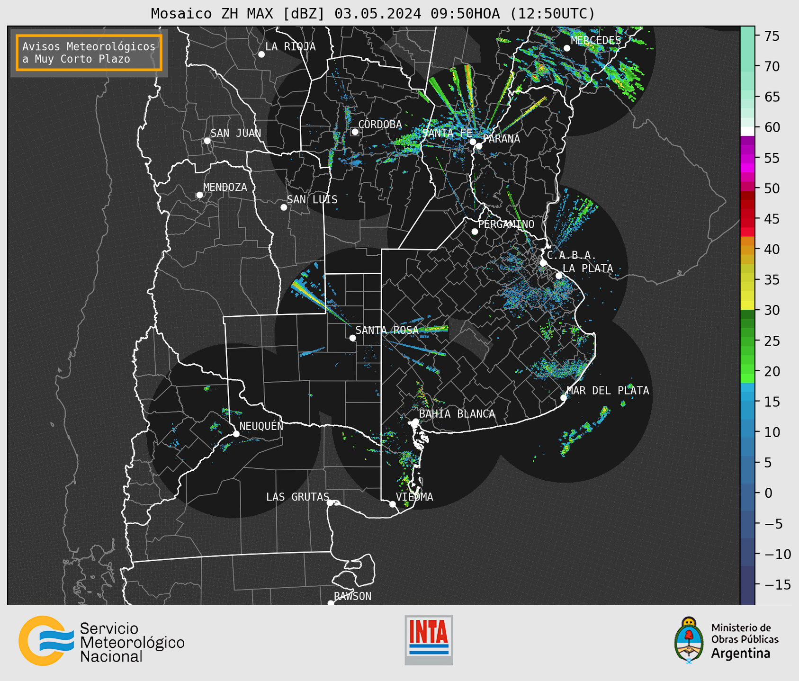The height and width of the screenshot is (681, 799).
Task: Click the PERGAMINO city marker dot
Action: pyautogui.click(x=475, y=232)
